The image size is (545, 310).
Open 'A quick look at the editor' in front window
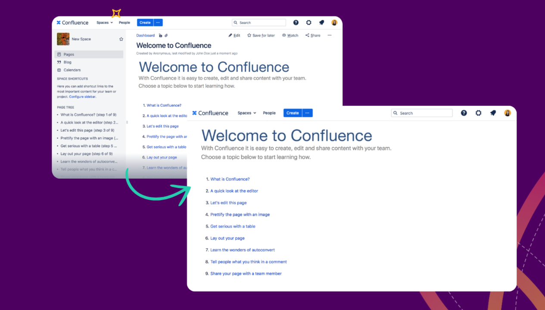pos(234,191)
